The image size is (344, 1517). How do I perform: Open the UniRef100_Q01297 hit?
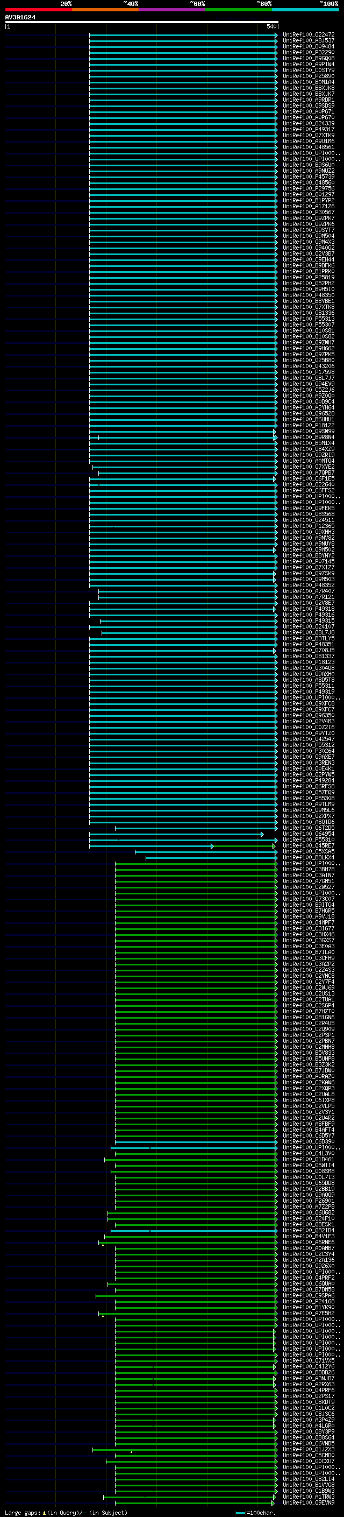pos(308,194)
